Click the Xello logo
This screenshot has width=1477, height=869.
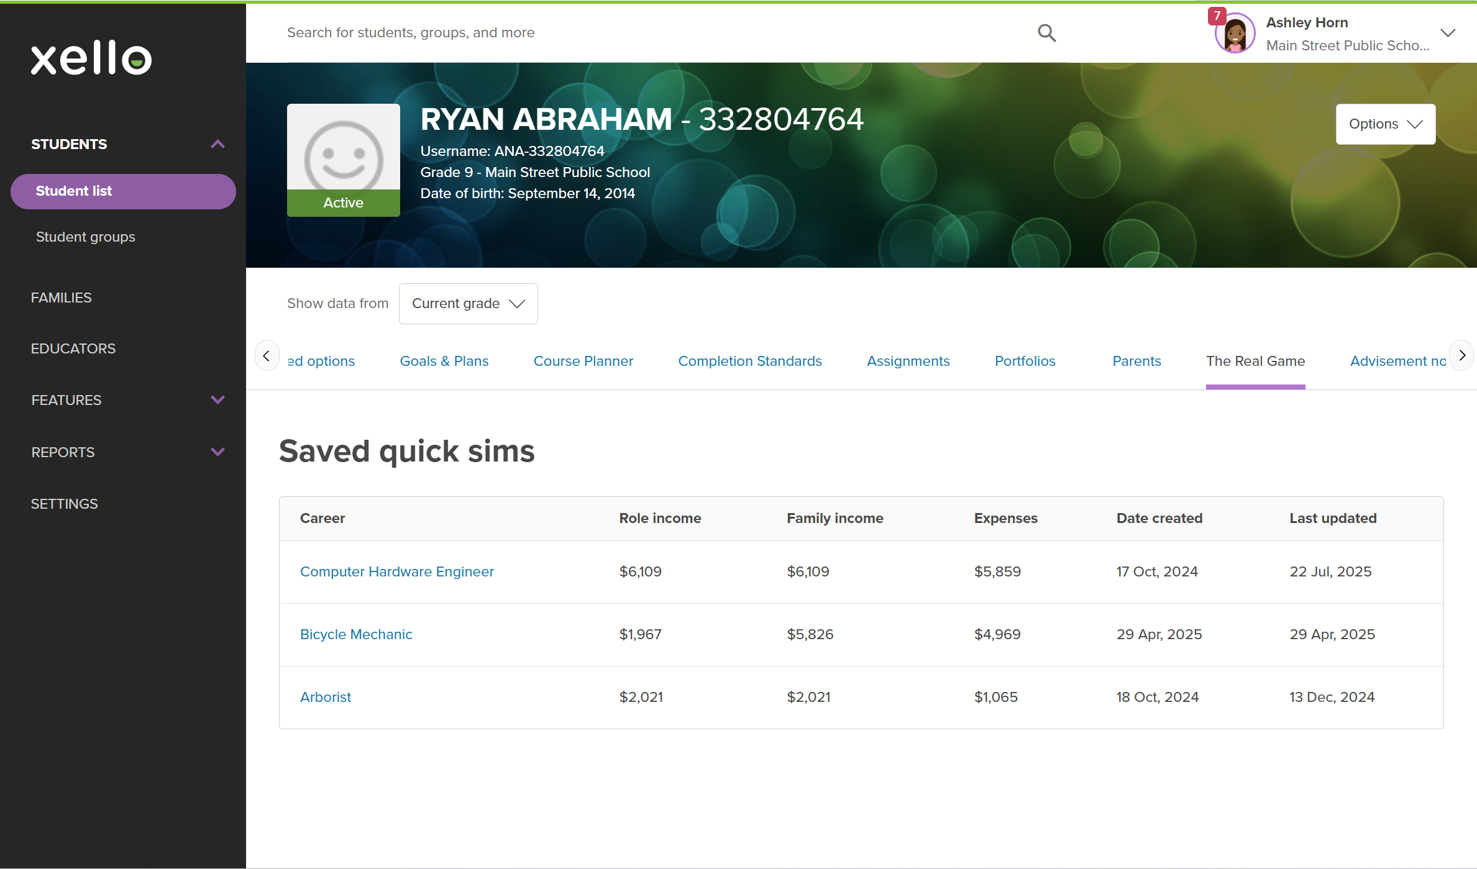pos(91,58)
